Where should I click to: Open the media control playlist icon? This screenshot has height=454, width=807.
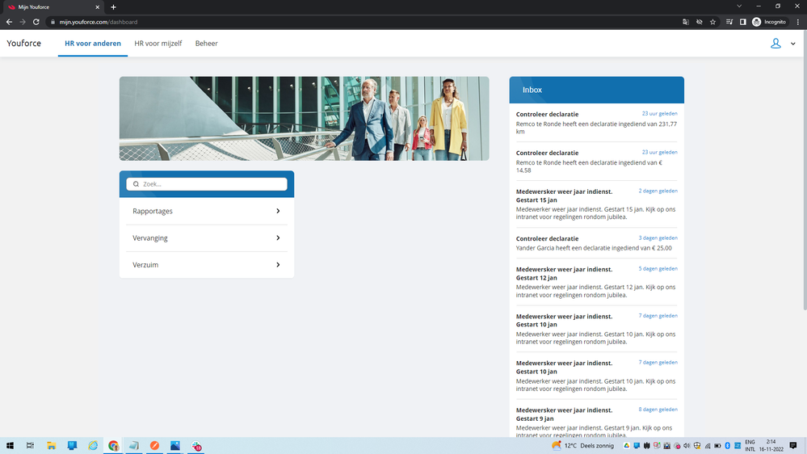729,22
